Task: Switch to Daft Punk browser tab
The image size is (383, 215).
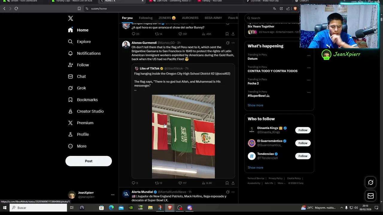Action: click(171, 1)
